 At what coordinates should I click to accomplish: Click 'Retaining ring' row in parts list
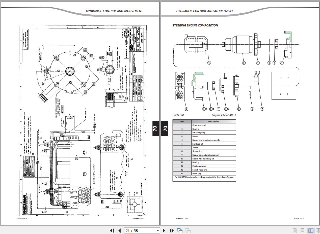204,132
